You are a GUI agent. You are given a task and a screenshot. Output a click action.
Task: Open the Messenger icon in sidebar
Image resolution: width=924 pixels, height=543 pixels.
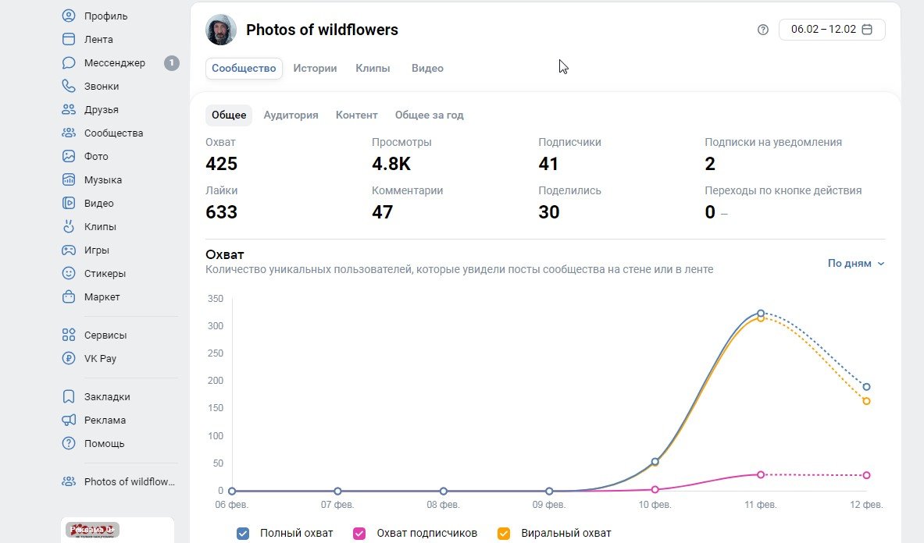pos(69,63)
